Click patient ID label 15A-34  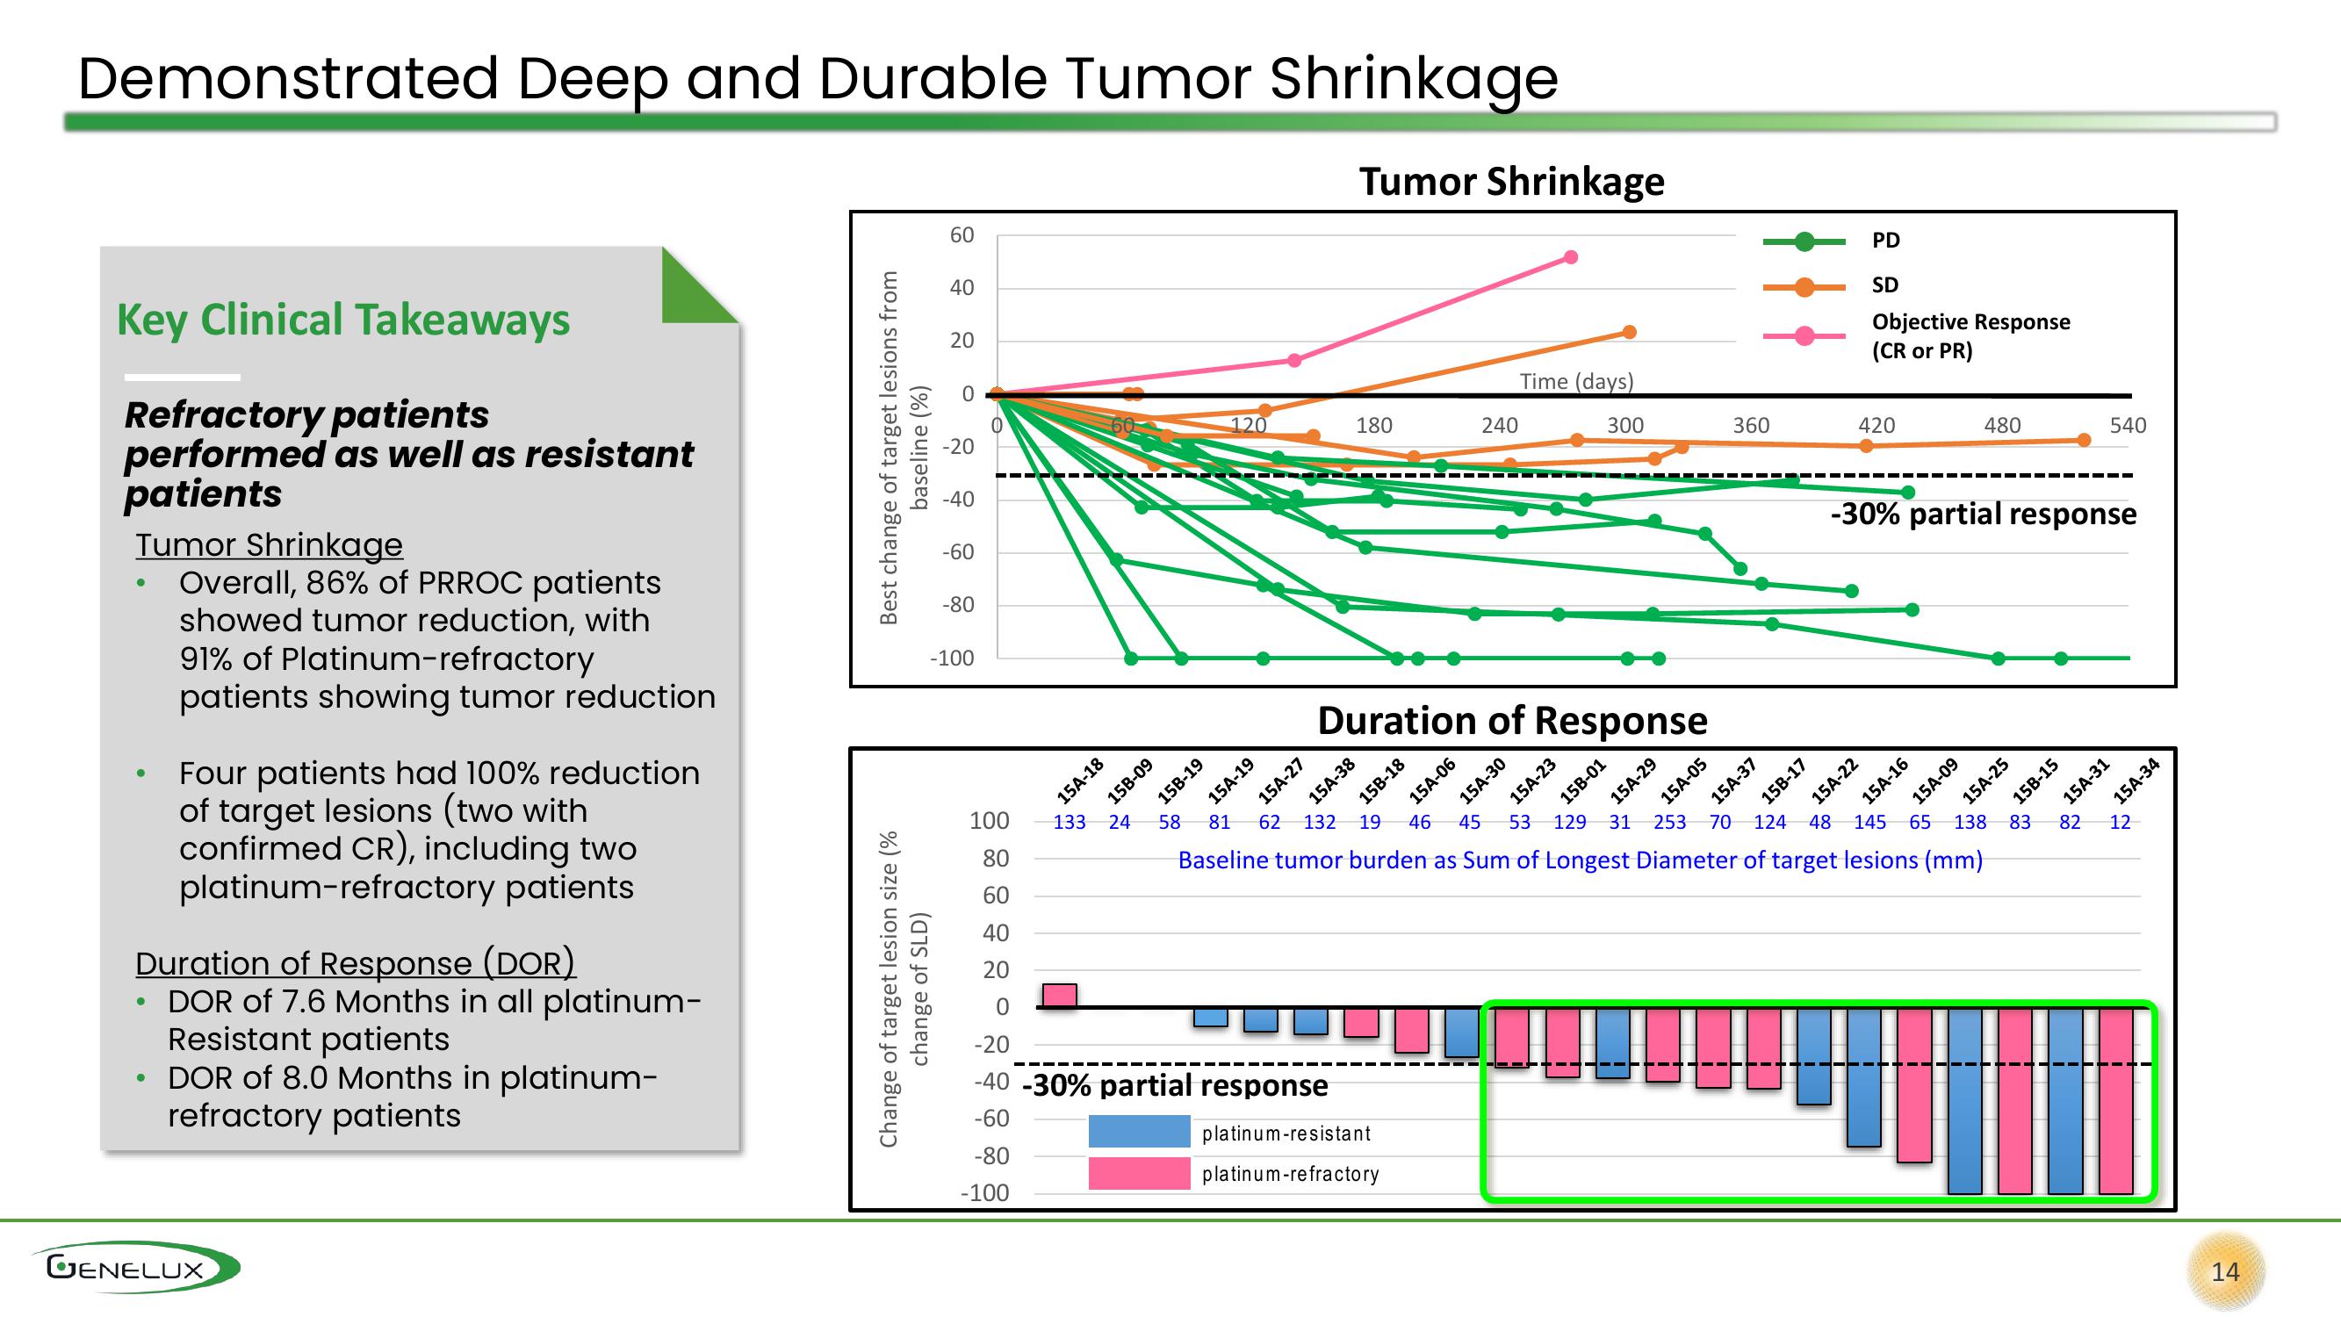click(2136, 781)
